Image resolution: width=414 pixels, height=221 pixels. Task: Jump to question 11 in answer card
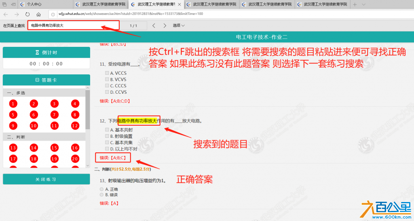[x=55, y=126]
